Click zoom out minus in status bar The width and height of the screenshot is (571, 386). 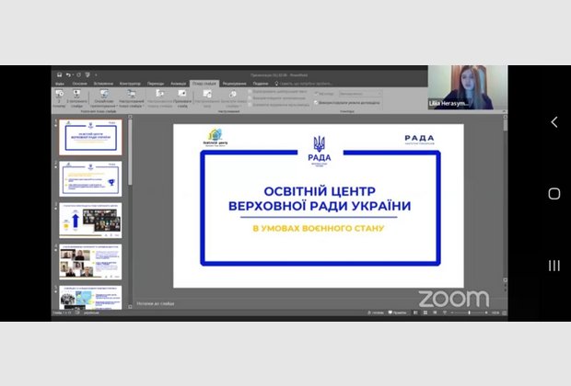(x=452, y=312)
